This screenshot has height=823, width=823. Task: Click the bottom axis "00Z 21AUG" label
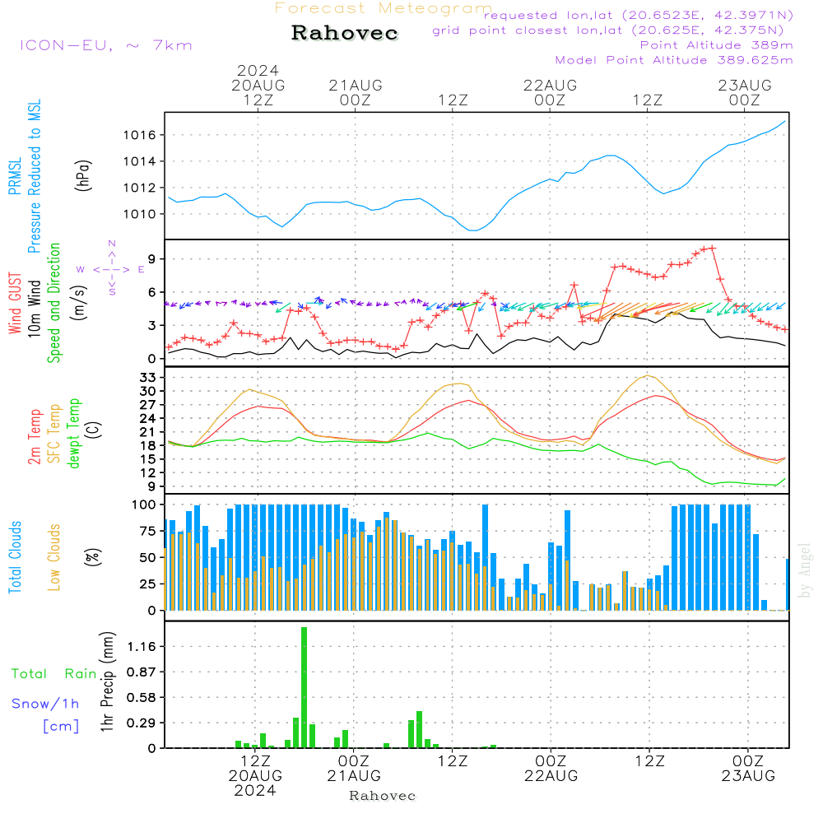coord(354,769)
